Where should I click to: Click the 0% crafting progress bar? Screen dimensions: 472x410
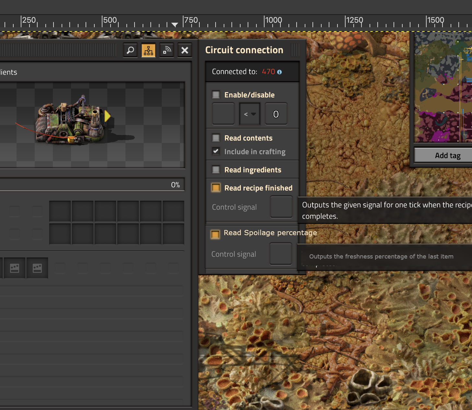(x=92, y=185)
